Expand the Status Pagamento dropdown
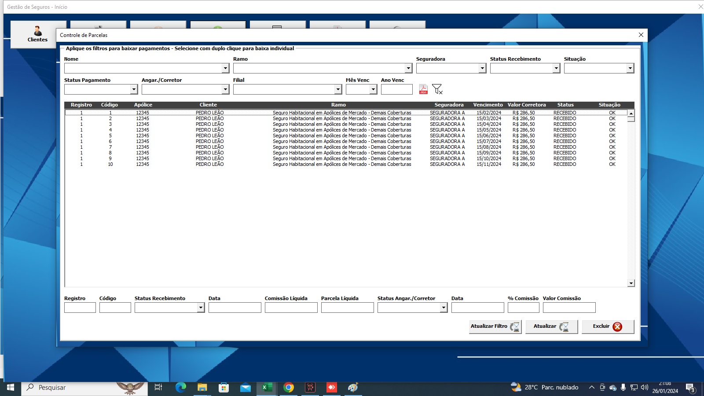The image size is (704, 396). click(x=134, y=89)
